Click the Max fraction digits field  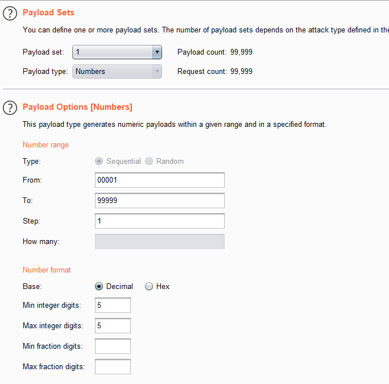coord(113,367)
